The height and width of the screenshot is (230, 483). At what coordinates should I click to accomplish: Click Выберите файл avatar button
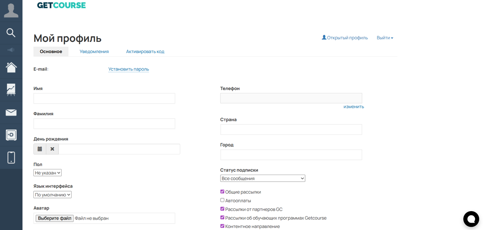point(55,218)
